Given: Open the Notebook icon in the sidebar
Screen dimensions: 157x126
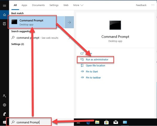Looking at the screenshot, I should pyautogui.click(x=4, y=24).
